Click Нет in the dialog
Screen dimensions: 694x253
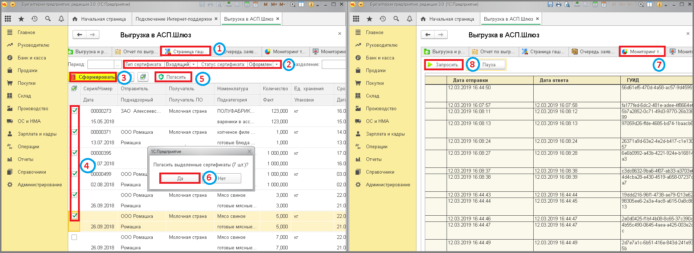(x=222, y=178)
